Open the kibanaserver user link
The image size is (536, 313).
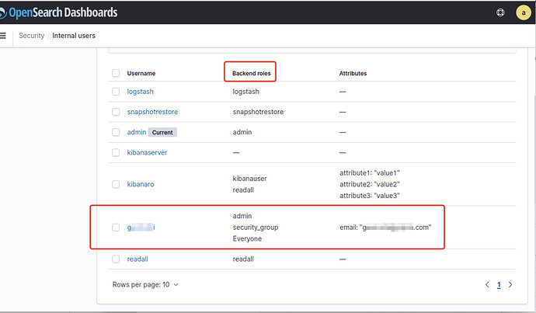(x=147, y=152)
